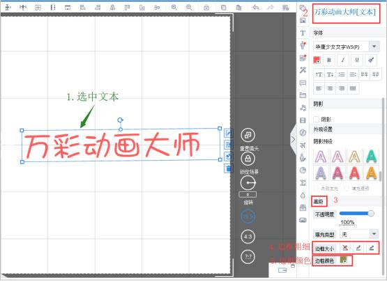Screen dimensions: 387x281
Task: Click the rotation value input field
Action: (x=248, y=195)
